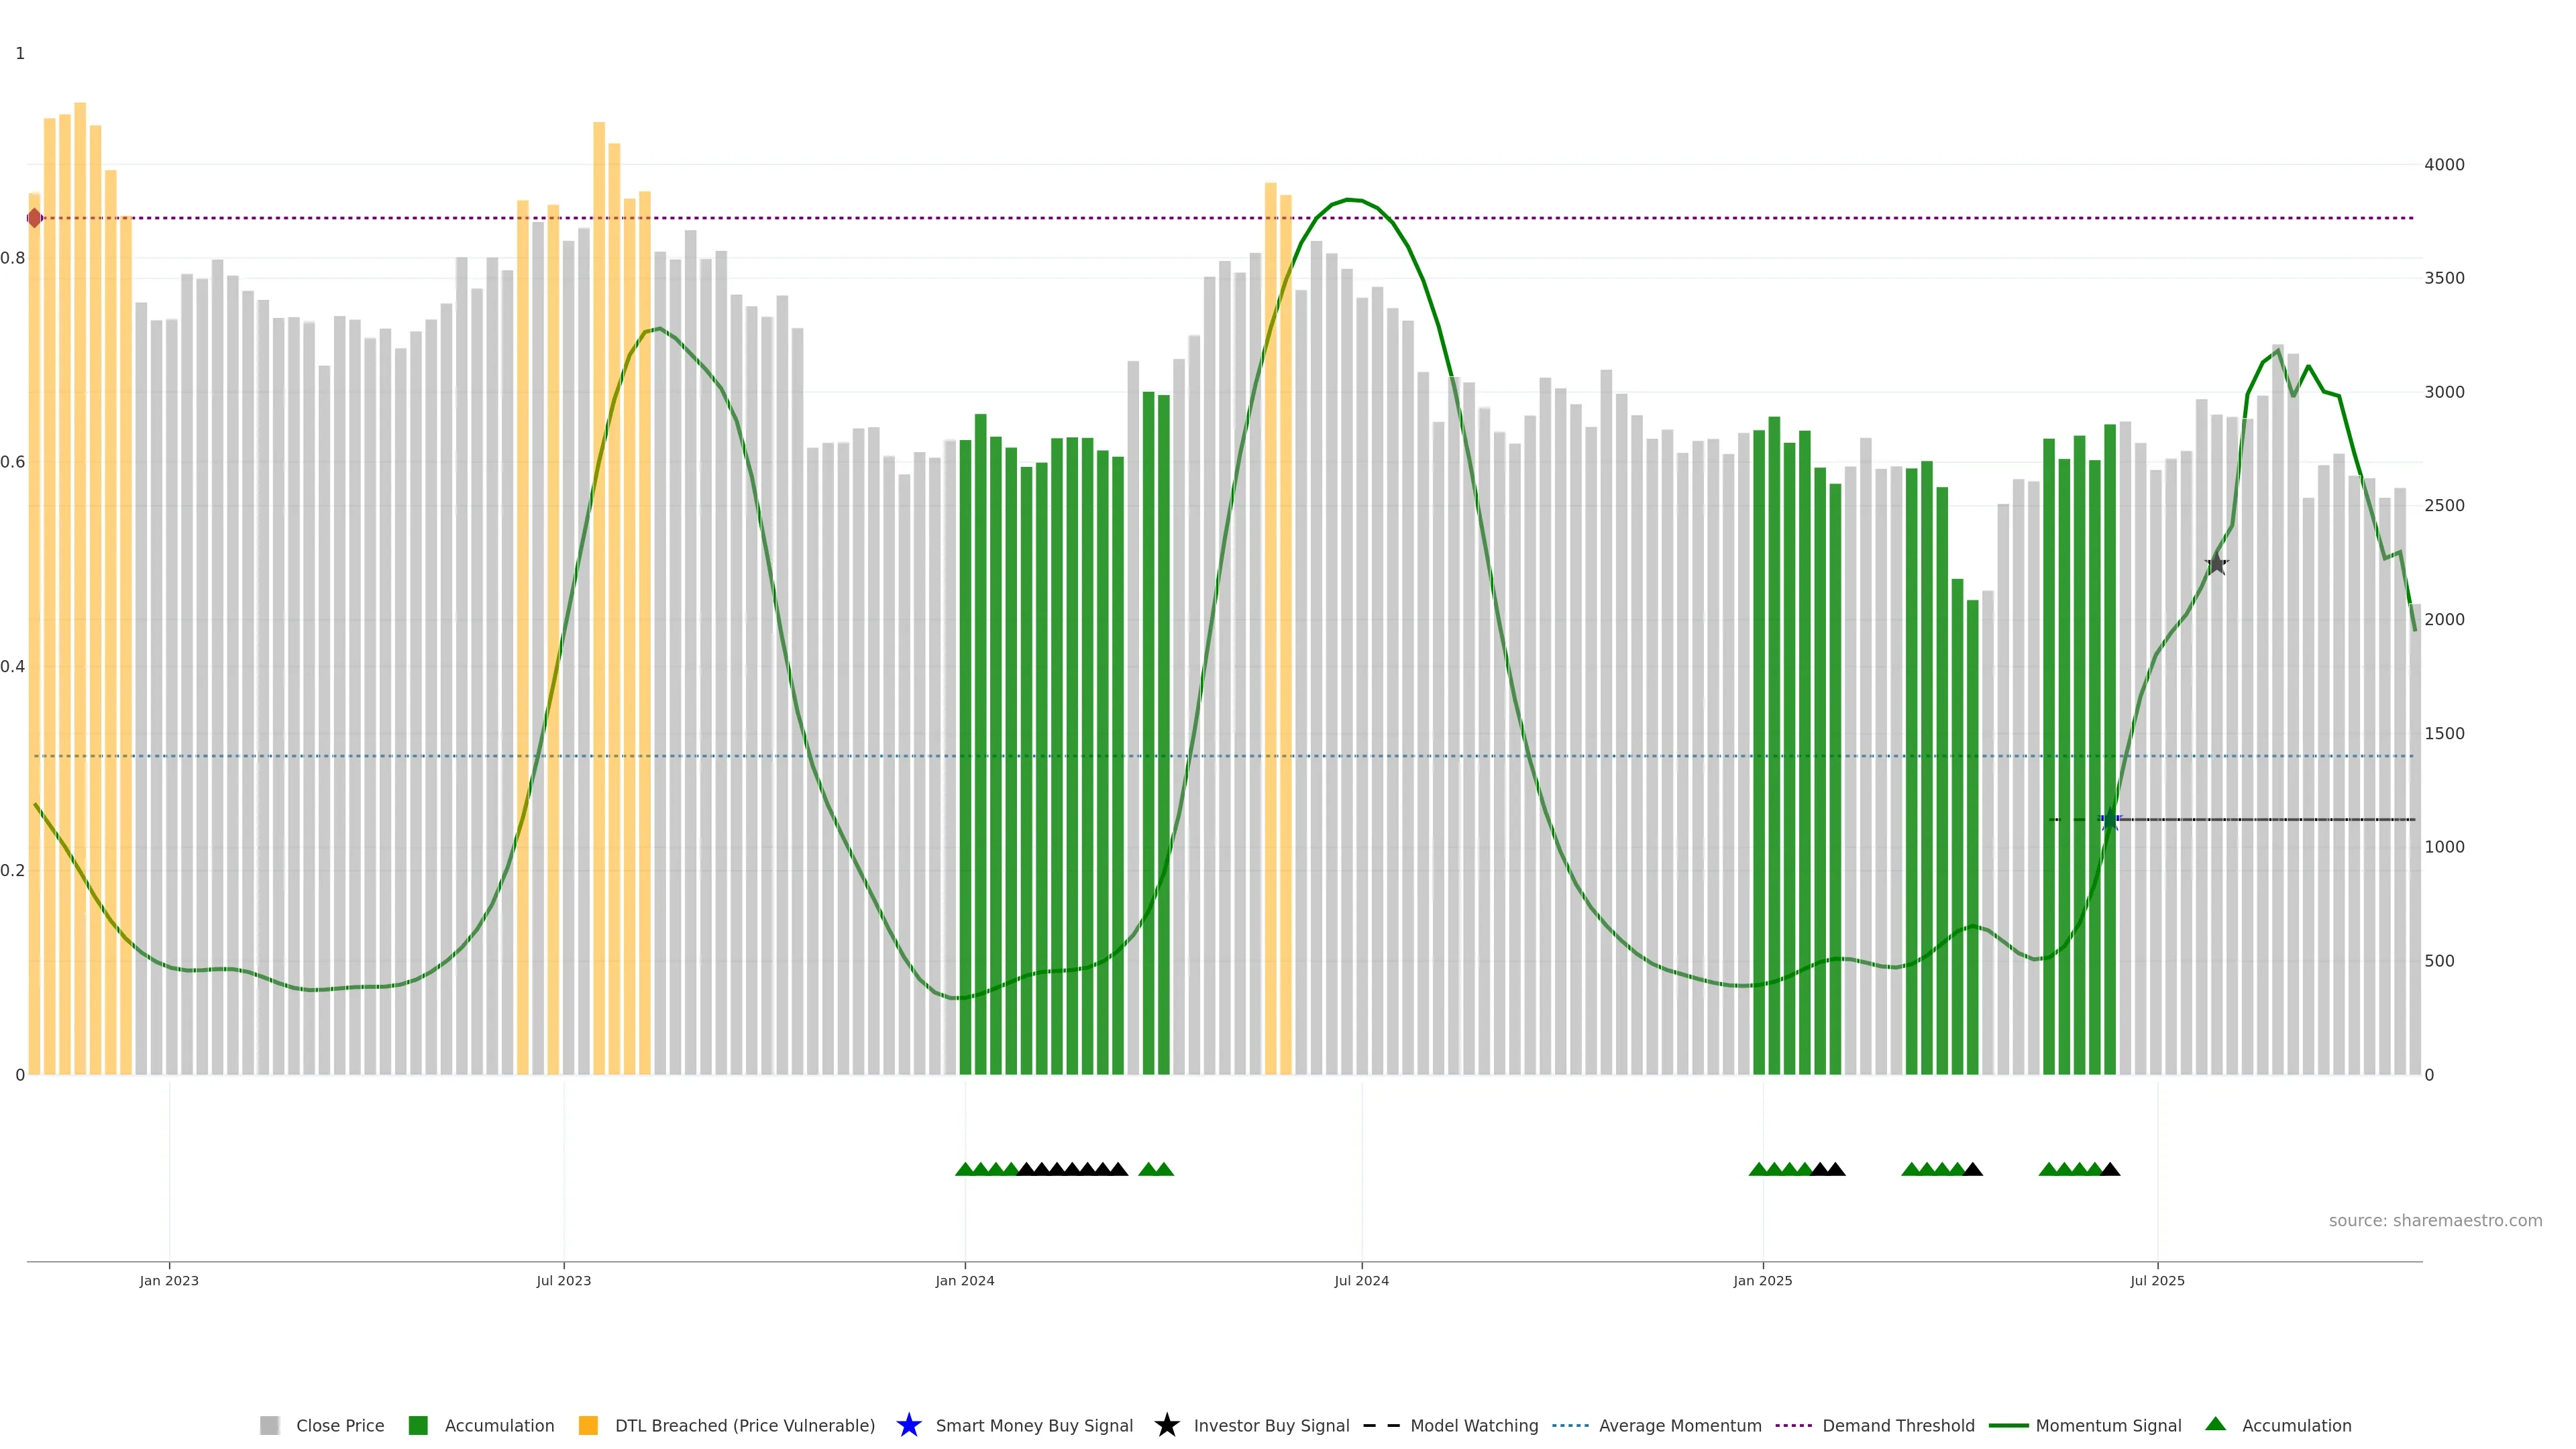Click the Jan 2025 axis label
The width and height of the screenshot is (2576, 1449).
coord(1762,1280)
